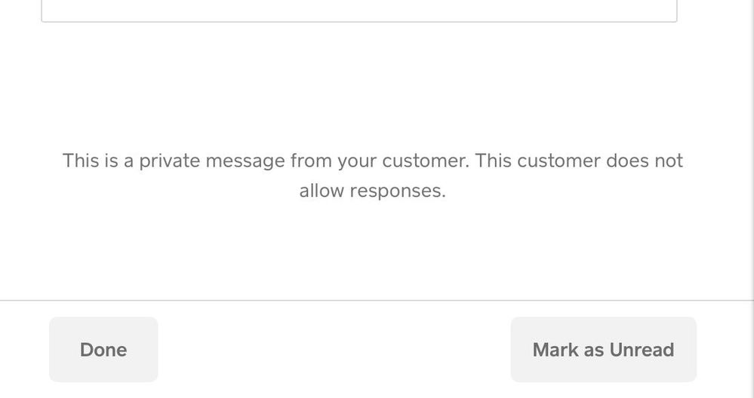This screenshot has width=754, height=398.
Task: Flag the message unread via Mark as Unread
Action: tap(603, 350)
